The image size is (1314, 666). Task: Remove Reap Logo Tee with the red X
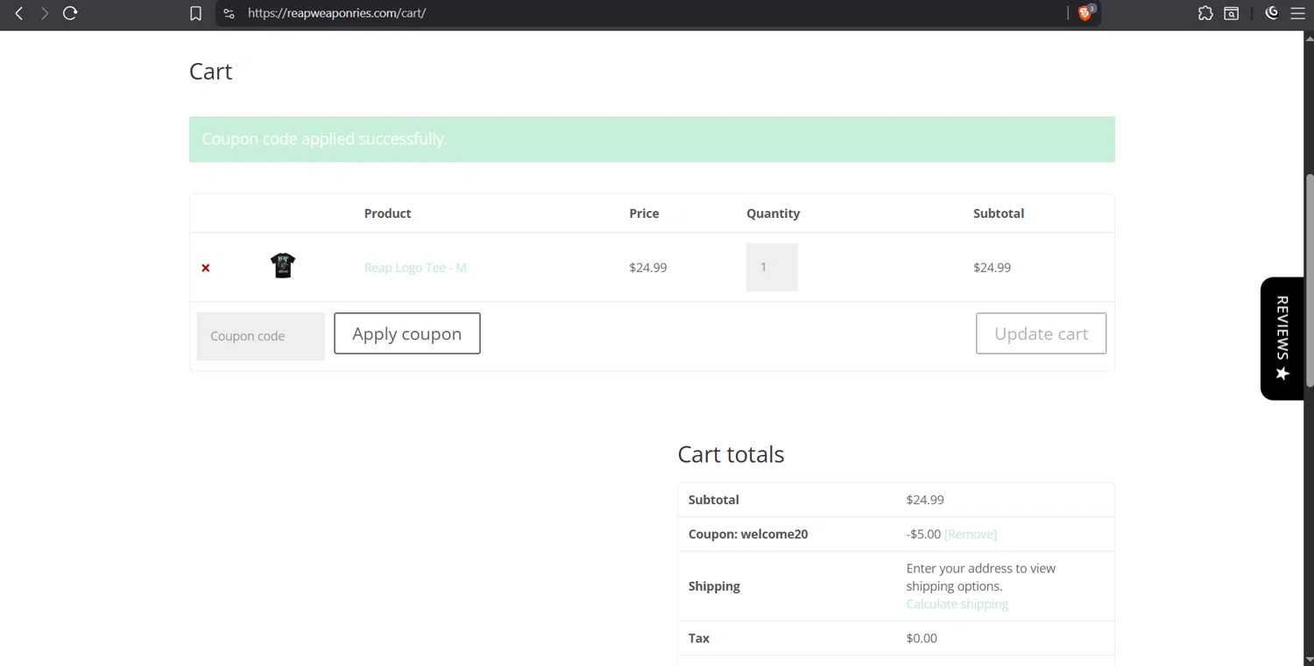206,268
